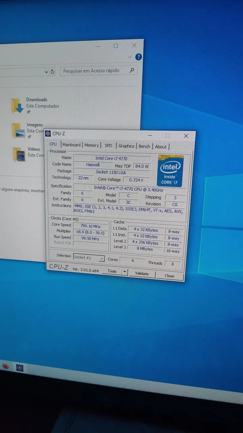Open the Imagens folder icon
The image size is (243, 433).
tap(18, 131)
